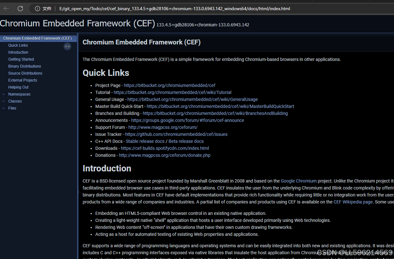
Task: Click the site info icon in address bar
Action: click(37, 9)
